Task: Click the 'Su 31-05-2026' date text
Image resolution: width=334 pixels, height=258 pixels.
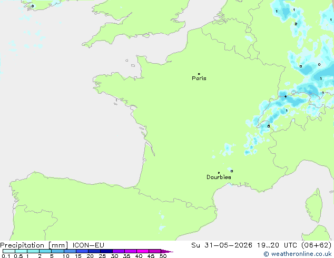Action: pyautogui.click(x=222, y=245)
